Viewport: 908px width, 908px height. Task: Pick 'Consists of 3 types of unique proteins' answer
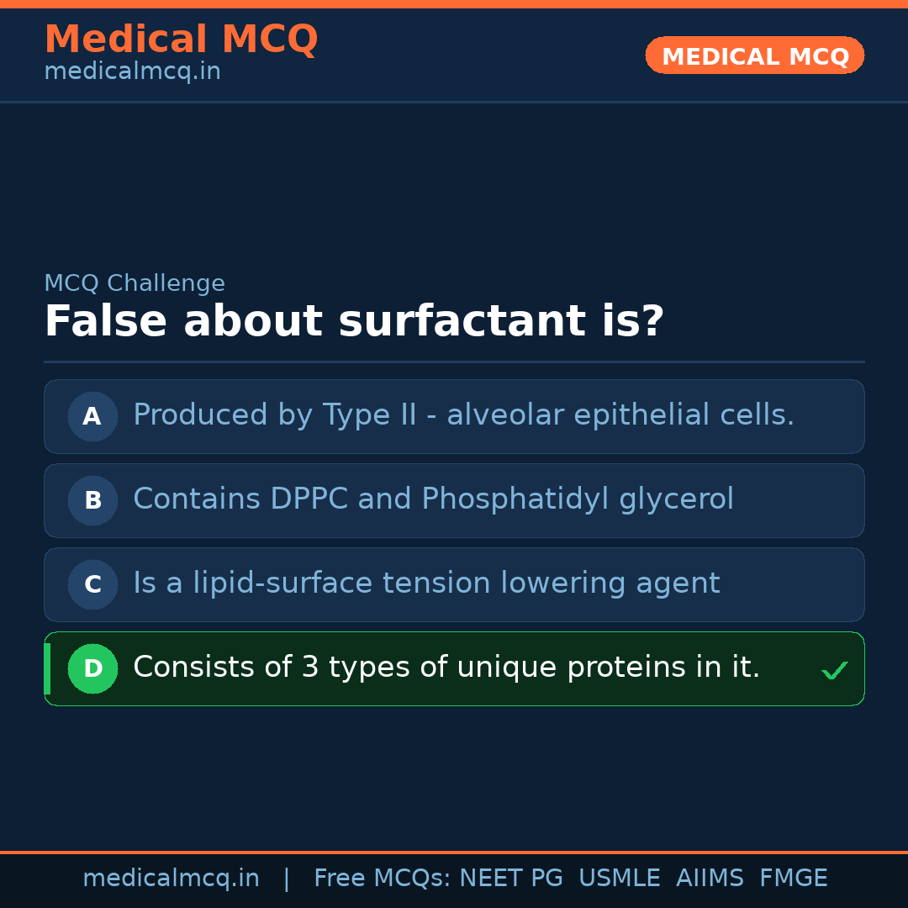[x=446, y=668]
